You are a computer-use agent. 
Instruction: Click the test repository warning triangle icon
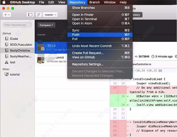pos(6,62)
